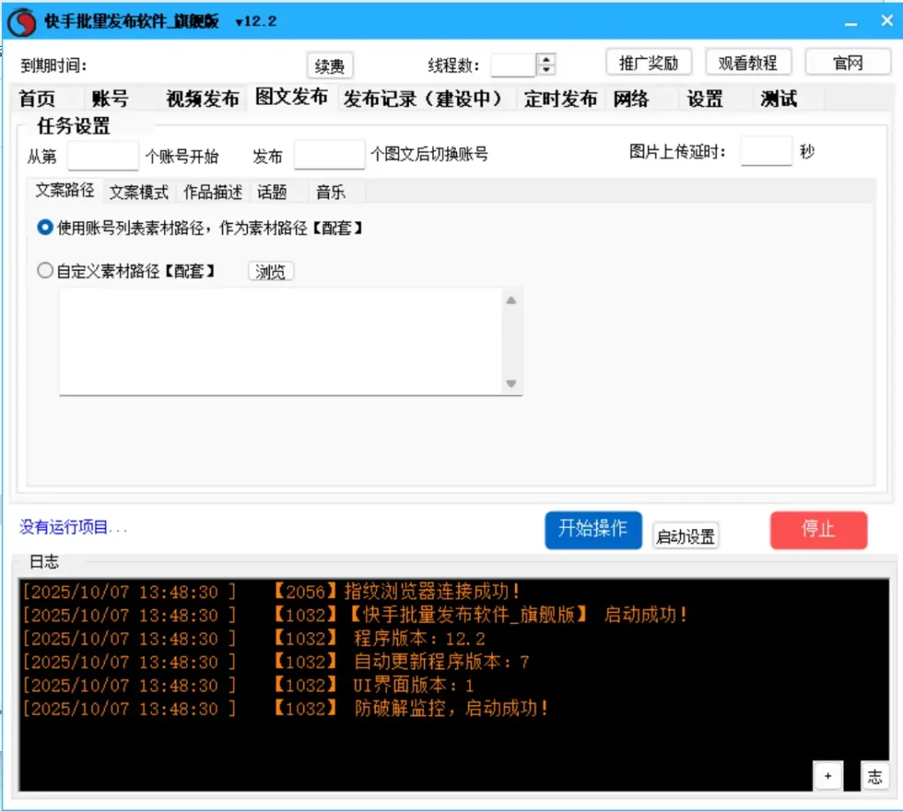Decrease thread count with down arrow

[547, 71]
